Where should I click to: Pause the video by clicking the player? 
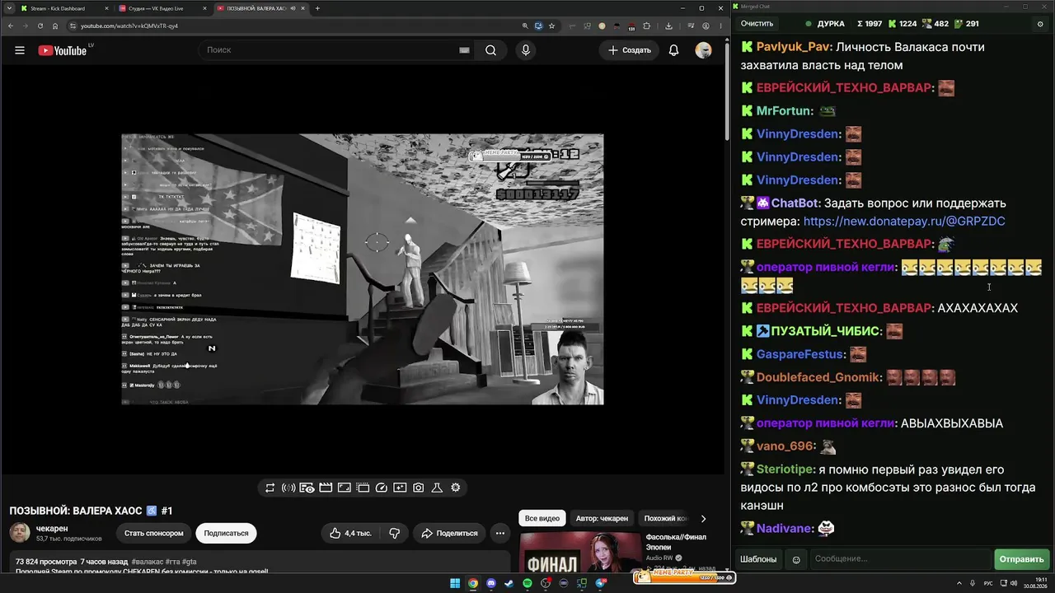363,269
